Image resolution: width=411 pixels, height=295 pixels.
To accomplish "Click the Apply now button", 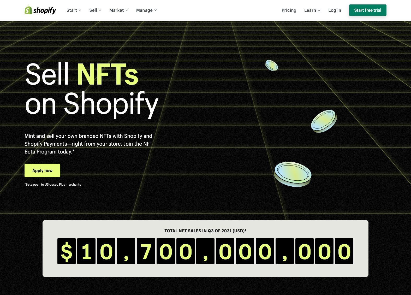I will pos(42,170).
